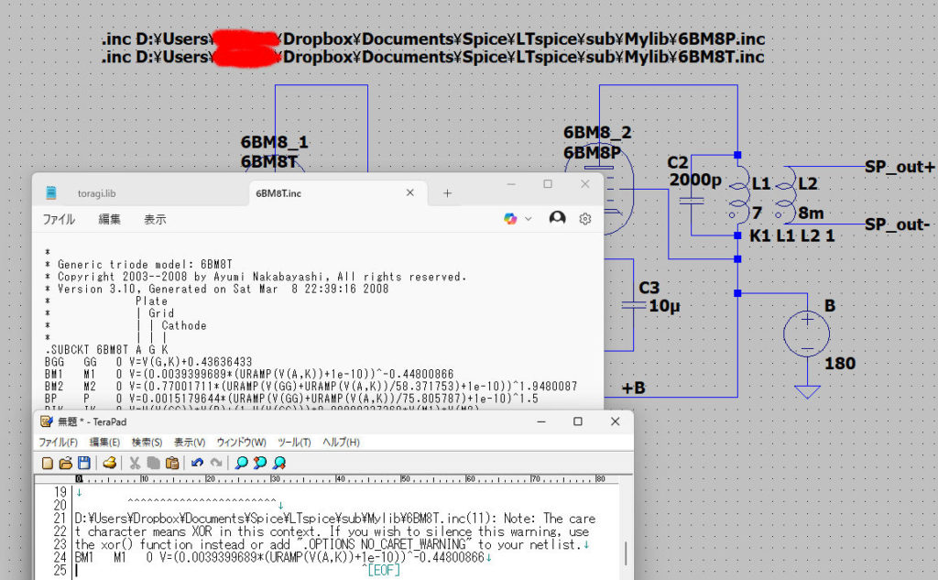Open the 検索(S) menu in TeraPad
938x580 pixels.
pos(148,443)
